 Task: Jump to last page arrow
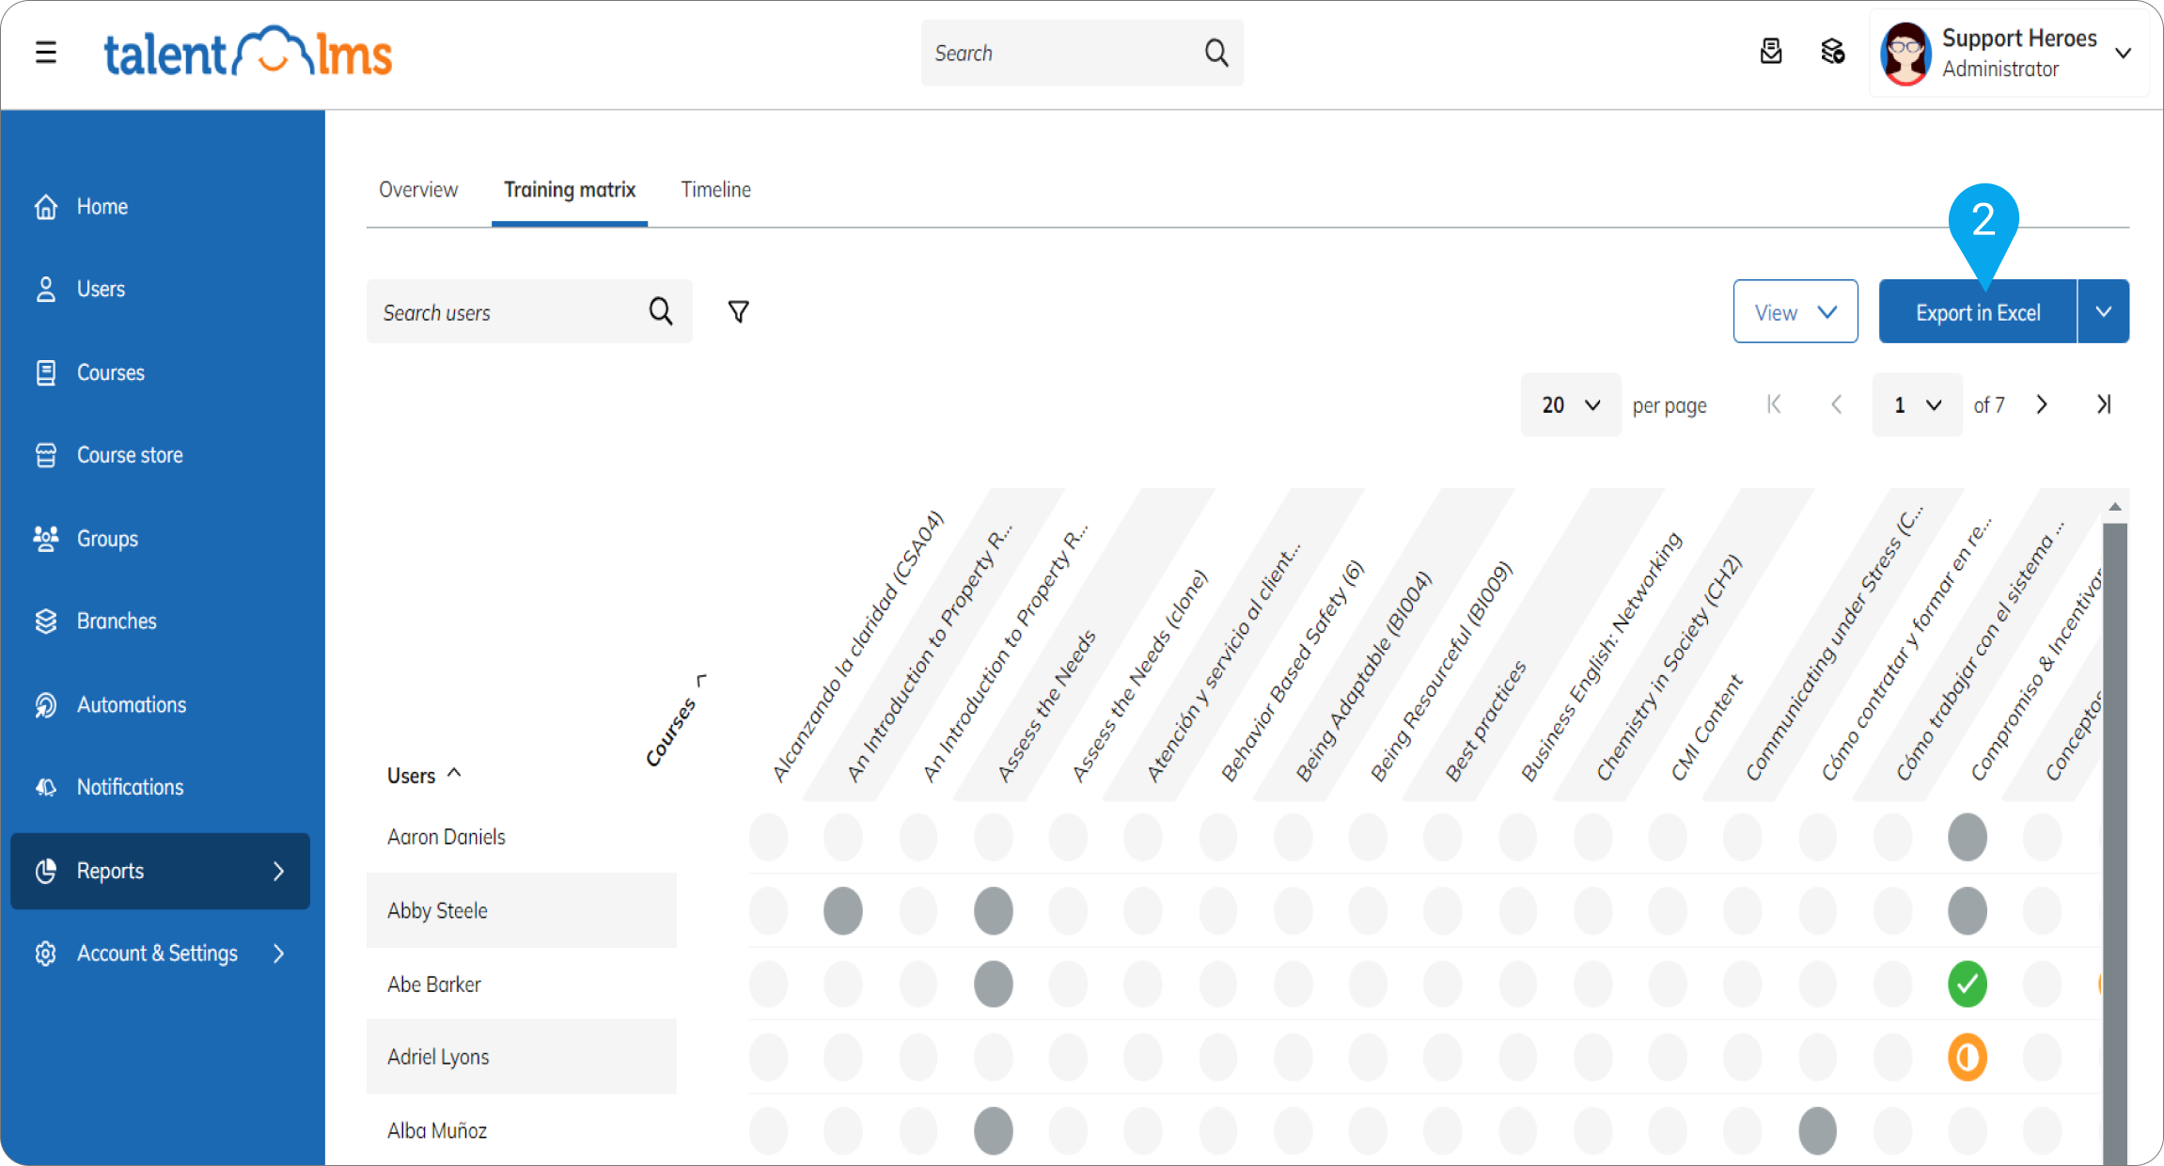2104,404
